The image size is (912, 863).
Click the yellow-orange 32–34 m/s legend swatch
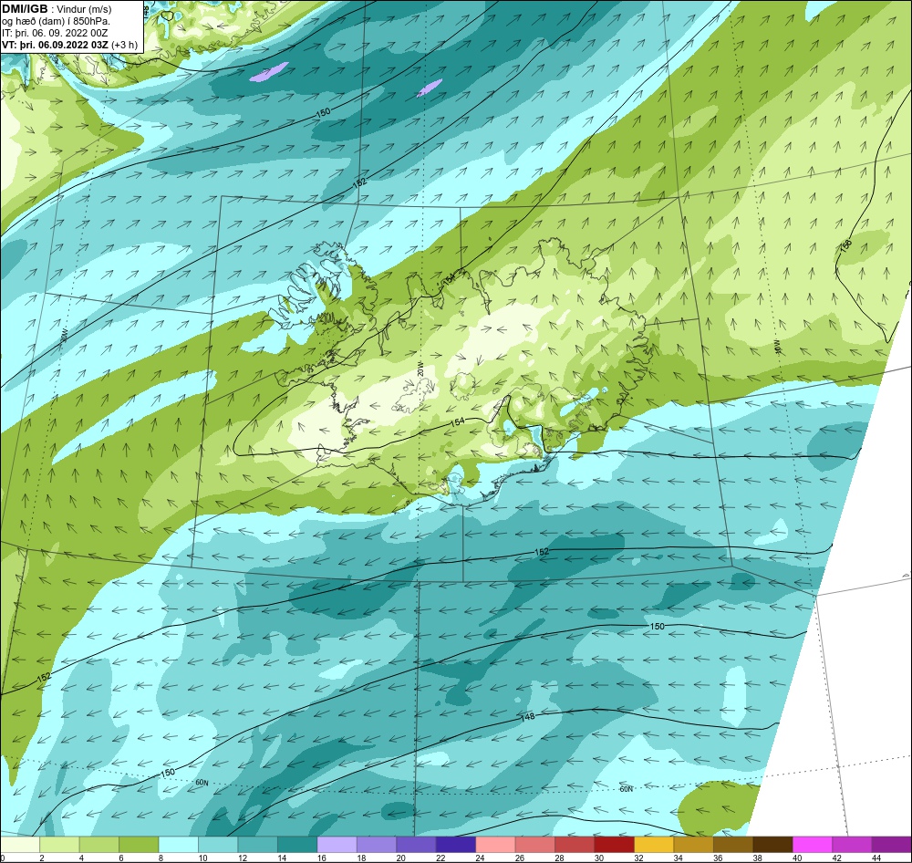tap(654, 845)
